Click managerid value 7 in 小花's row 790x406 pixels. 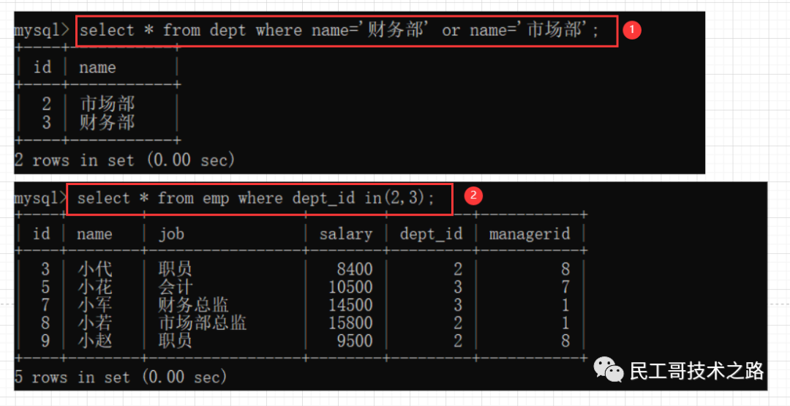coord(565,287)
